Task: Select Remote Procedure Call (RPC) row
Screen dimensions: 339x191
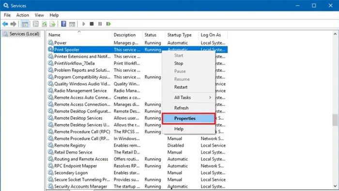Action: tap(137, 131)
